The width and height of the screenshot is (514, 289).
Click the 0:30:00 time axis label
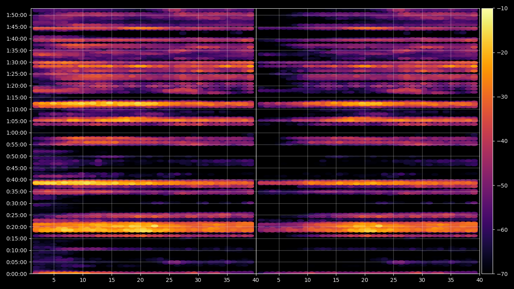pos(17,203)
